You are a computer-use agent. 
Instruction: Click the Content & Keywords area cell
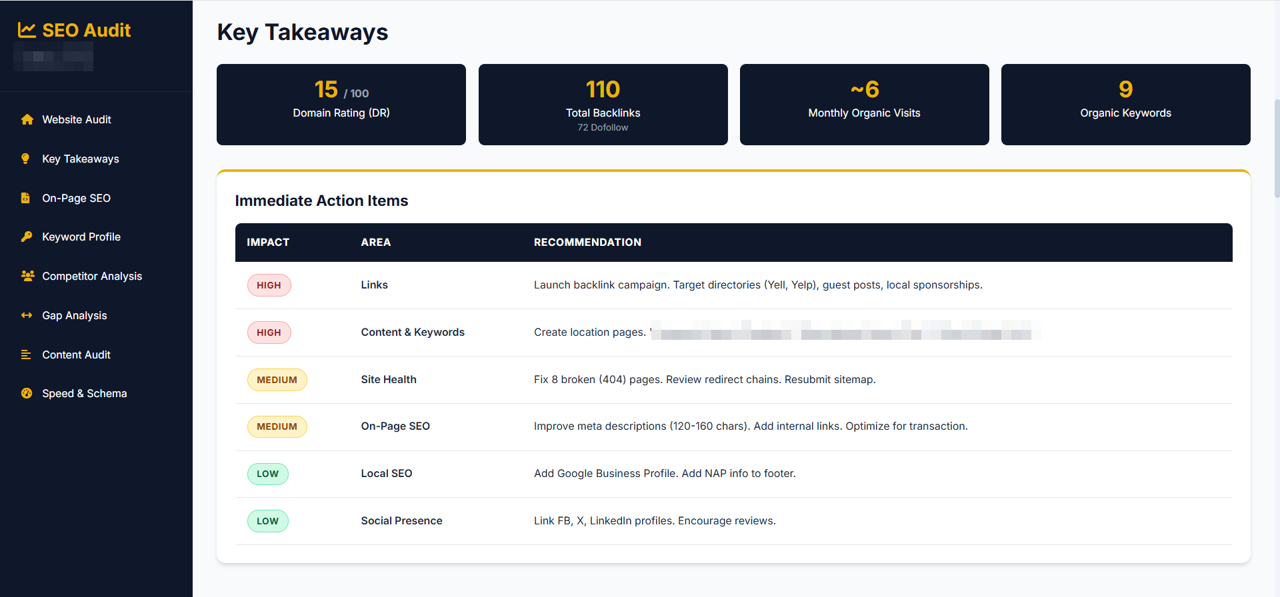coord(413,332)
